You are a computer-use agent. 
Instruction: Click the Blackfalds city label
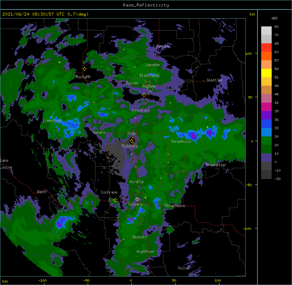[149, 75]
